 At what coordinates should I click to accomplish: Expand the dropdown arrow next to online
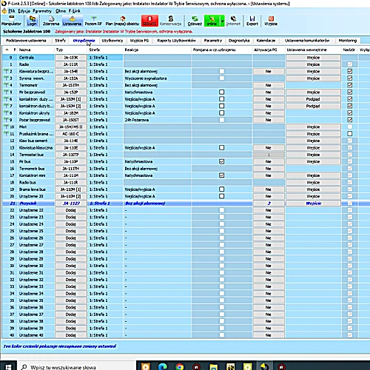tap(222, 21)
